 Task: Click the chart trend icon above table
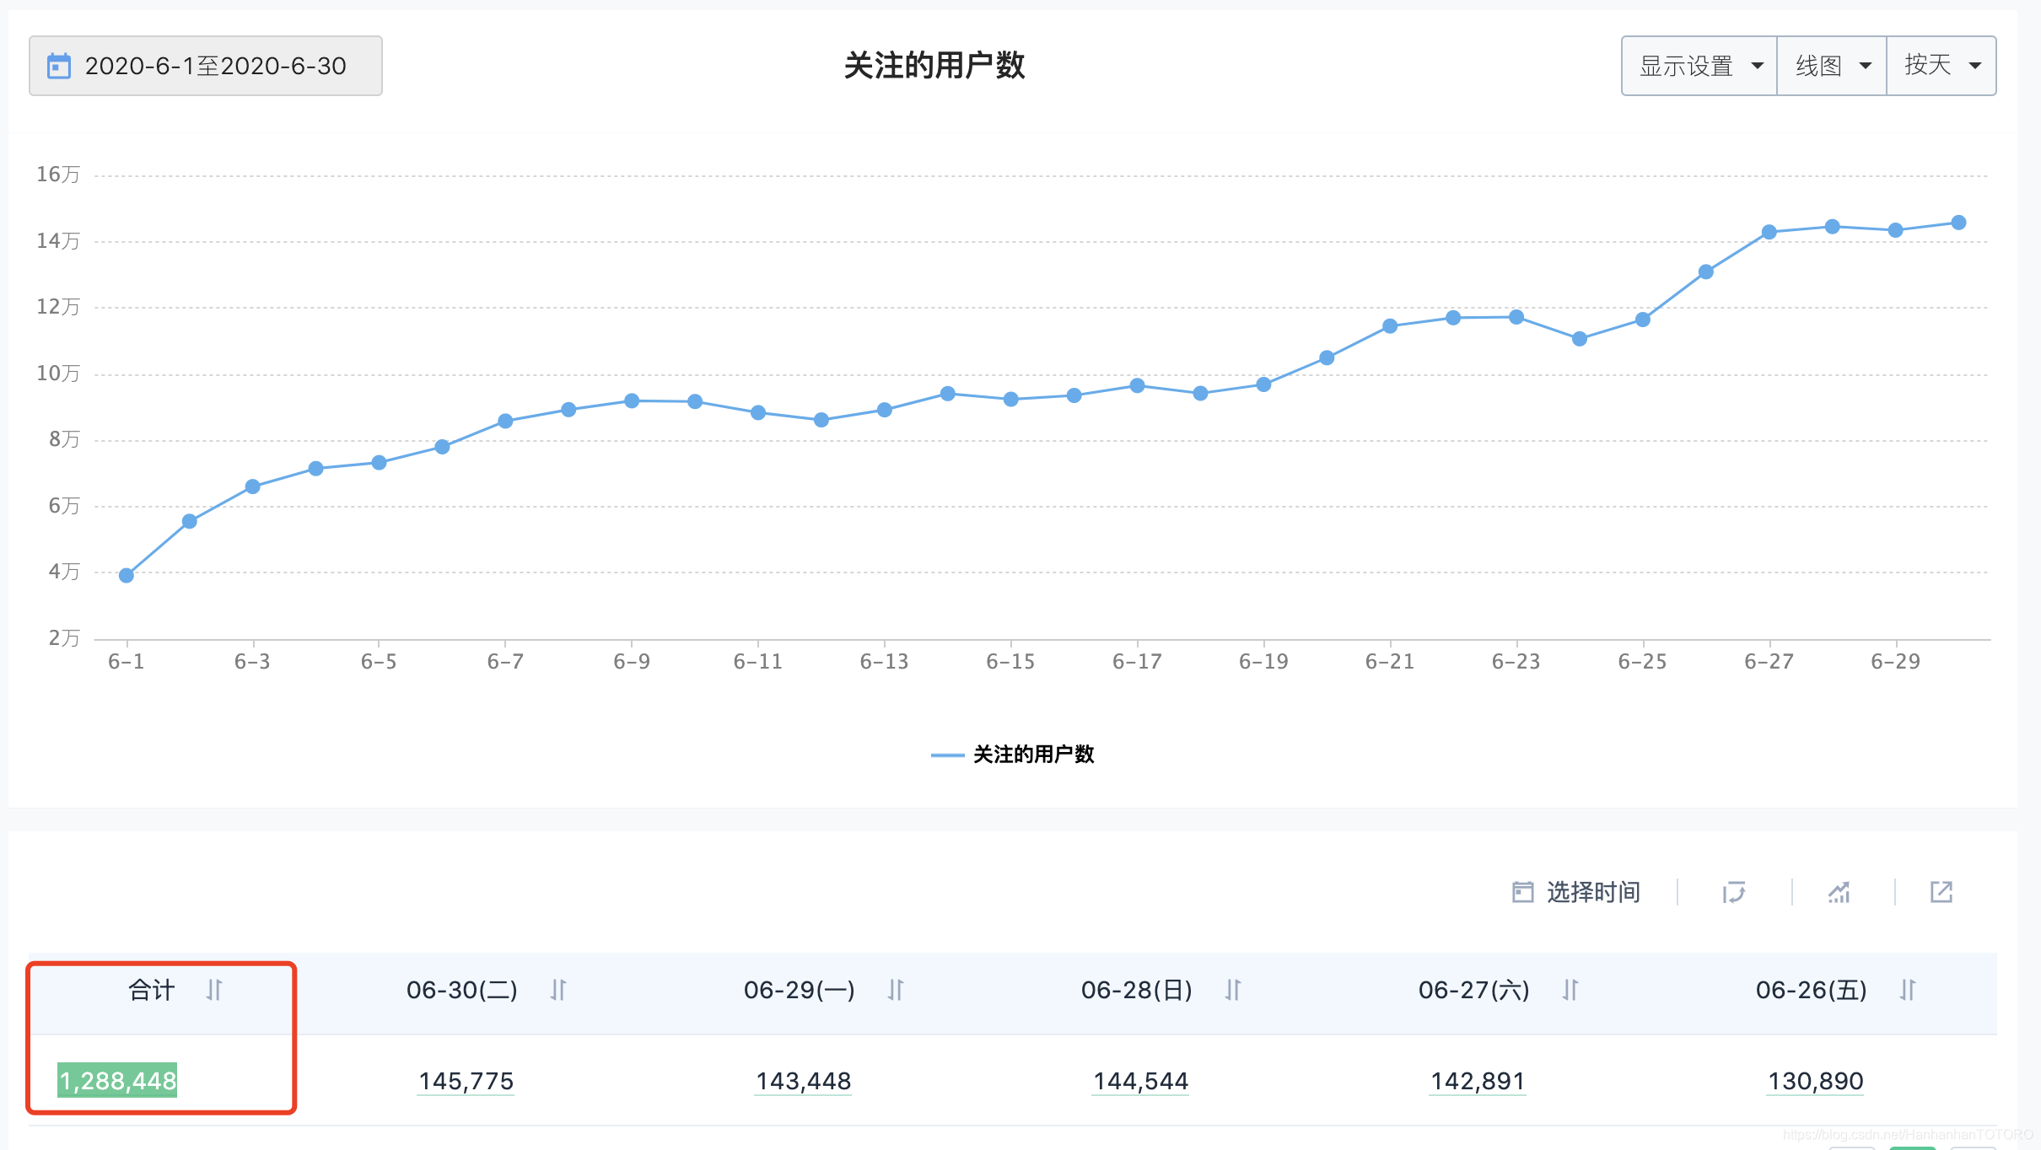pos(1839,892)
